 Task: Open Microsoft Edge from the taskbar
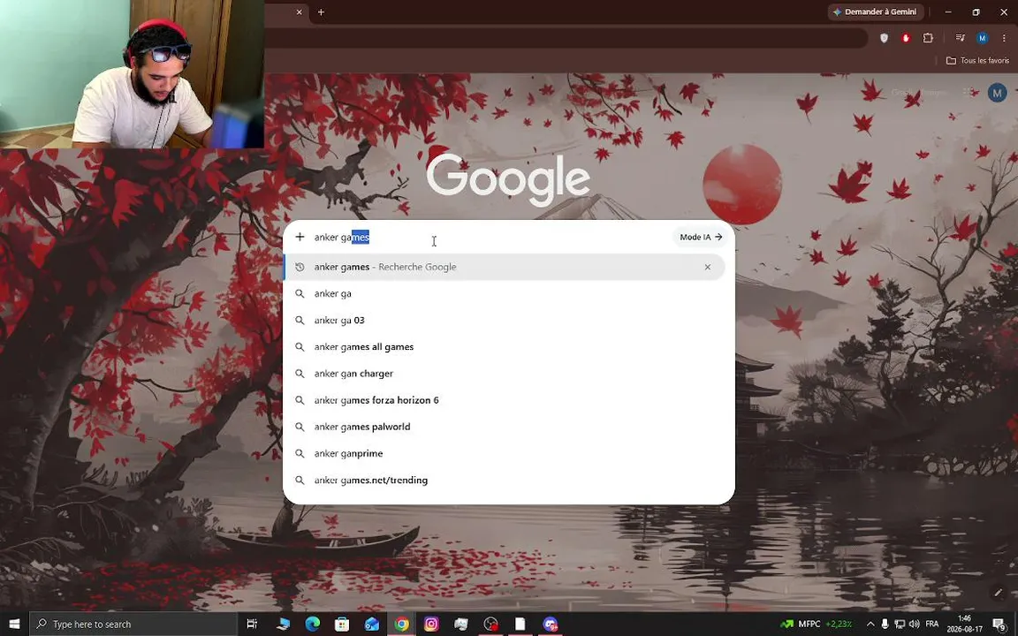[312, 624]
